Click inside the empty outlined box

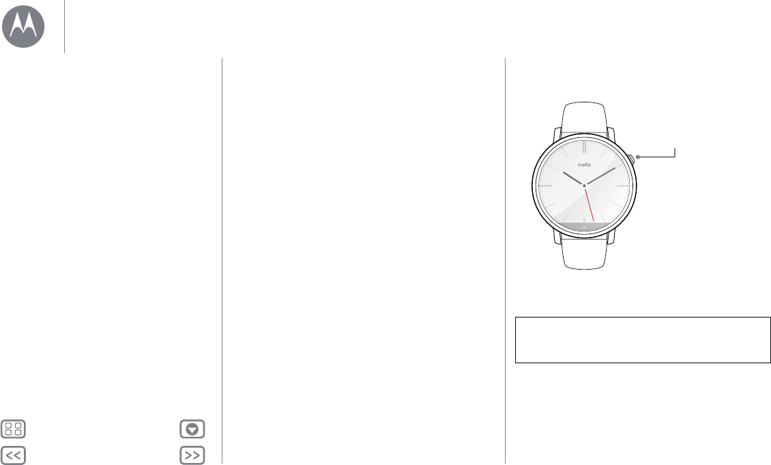click(x=643, y=340)
